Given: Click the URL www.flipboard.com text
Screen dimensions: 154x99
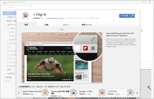Looking at the screenshot, I should (75, 18).
